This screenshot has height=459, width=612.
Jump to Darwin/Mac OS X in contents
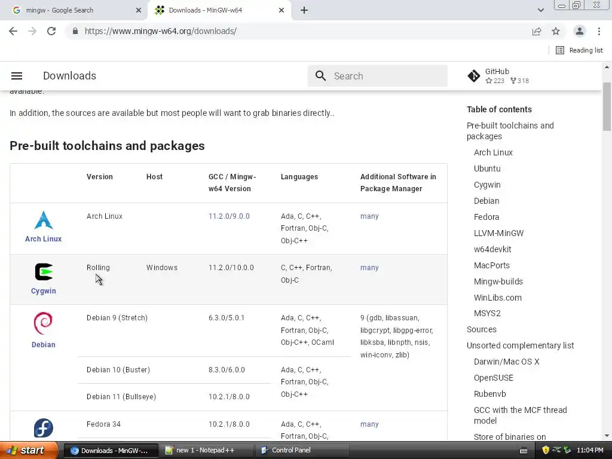click(506, 362)
